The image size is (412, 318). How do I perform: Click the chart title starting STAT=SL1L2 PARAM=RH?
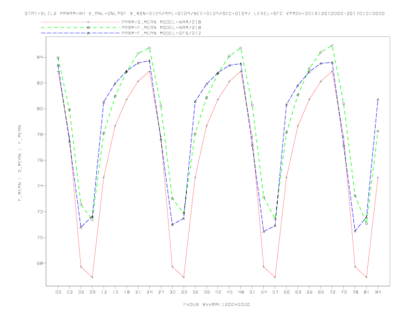coord(204,14)
